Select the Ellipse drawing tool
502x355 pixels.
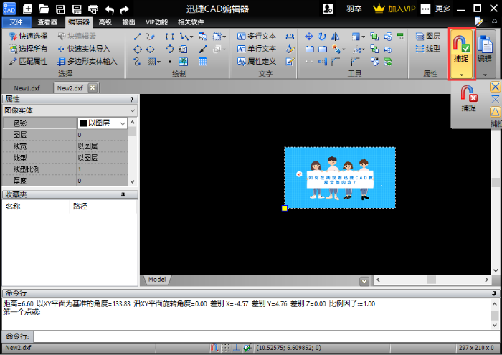point(151,49)
